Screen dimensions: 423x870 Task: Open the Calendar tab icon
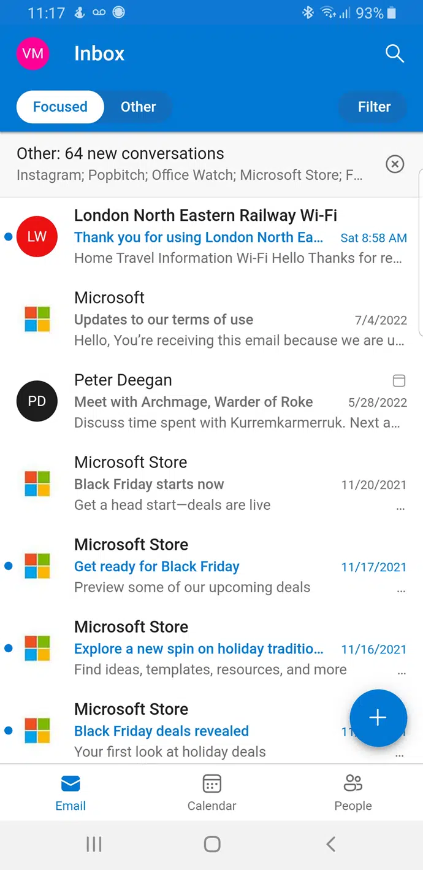[x=212, y=783]
